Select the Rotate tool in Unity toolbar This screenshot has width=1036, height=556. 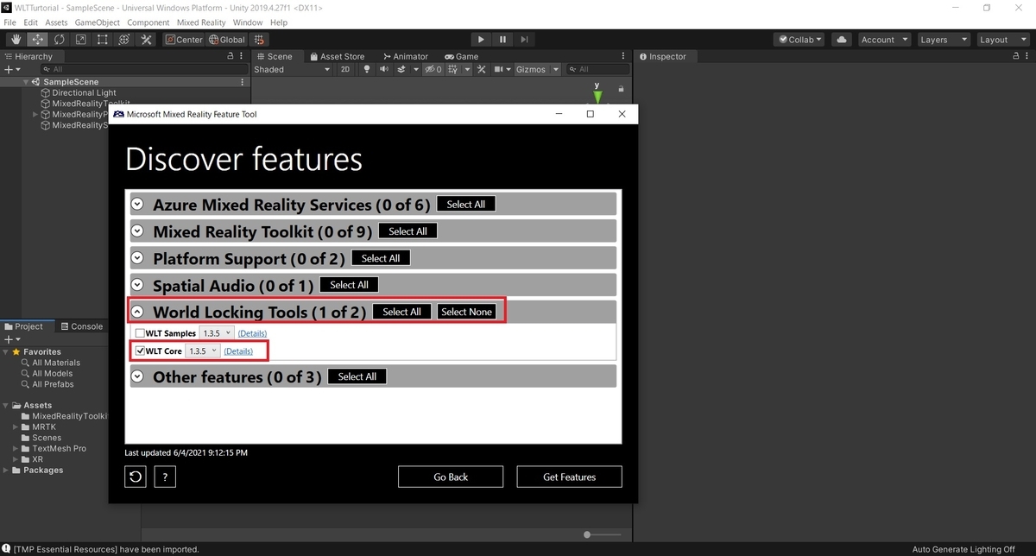pyautogui.click(x=59, y=40)
